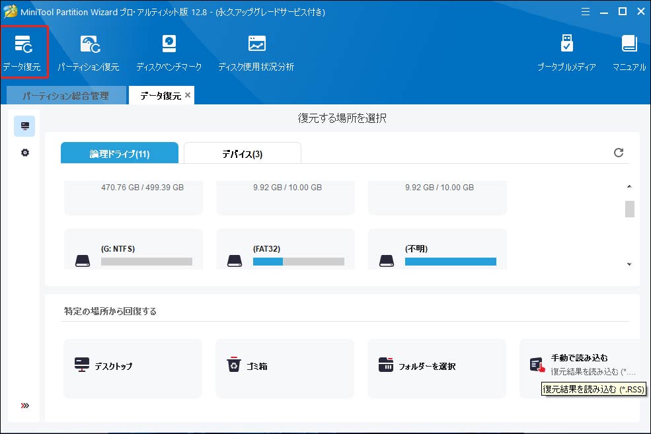Open the マニュアル (Manual)
This screenshot has height=434, width=651.
pos(629,53)
